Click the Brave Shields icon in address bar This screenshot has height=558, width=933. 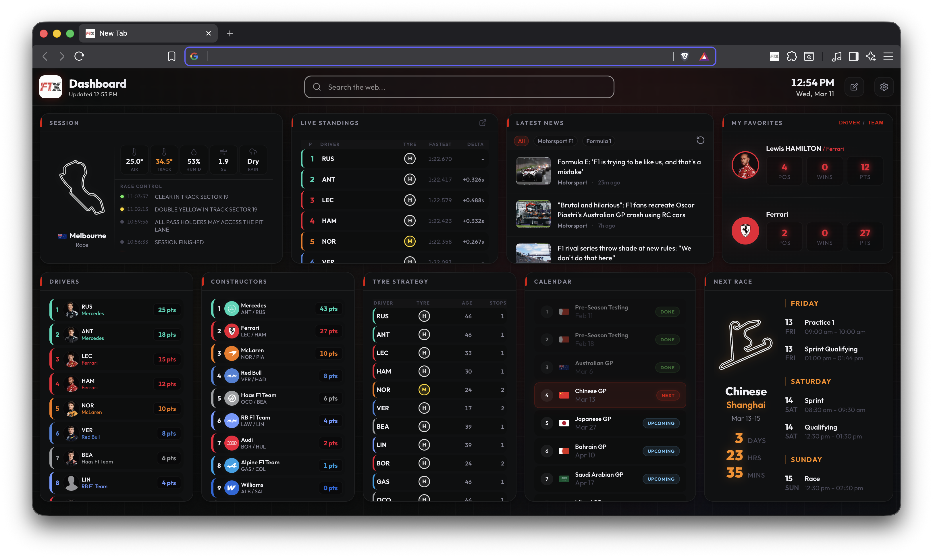[685, 56]
